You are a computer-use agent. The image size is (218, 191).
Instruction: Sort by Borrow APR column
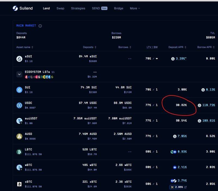click(206, 47)
